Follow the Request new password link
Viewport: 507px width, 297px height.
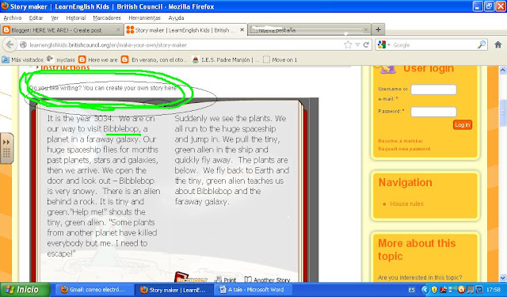click(404, 149)
